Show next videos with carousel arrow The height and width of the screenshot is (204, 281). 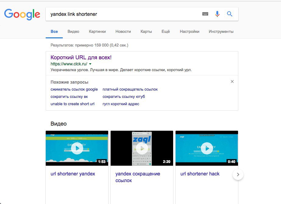pos(238,175)
